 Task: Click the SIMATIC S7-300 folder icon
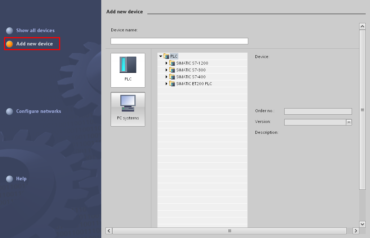coord(172,70)
